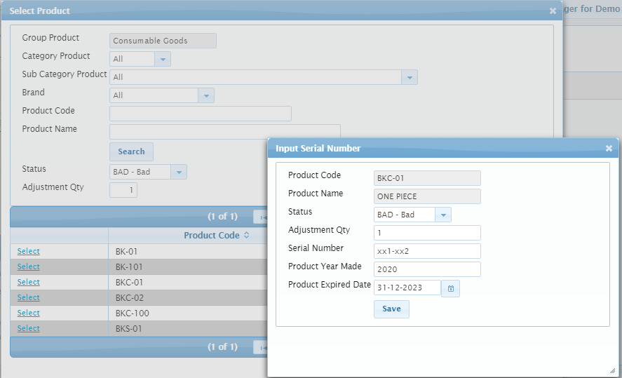Expand the Brand dropdown
The image size is (622, 378).
(x=206, y=95)
